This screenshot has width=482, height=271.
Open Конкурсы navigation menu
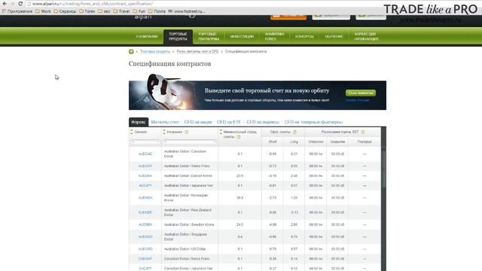[304, 37]
